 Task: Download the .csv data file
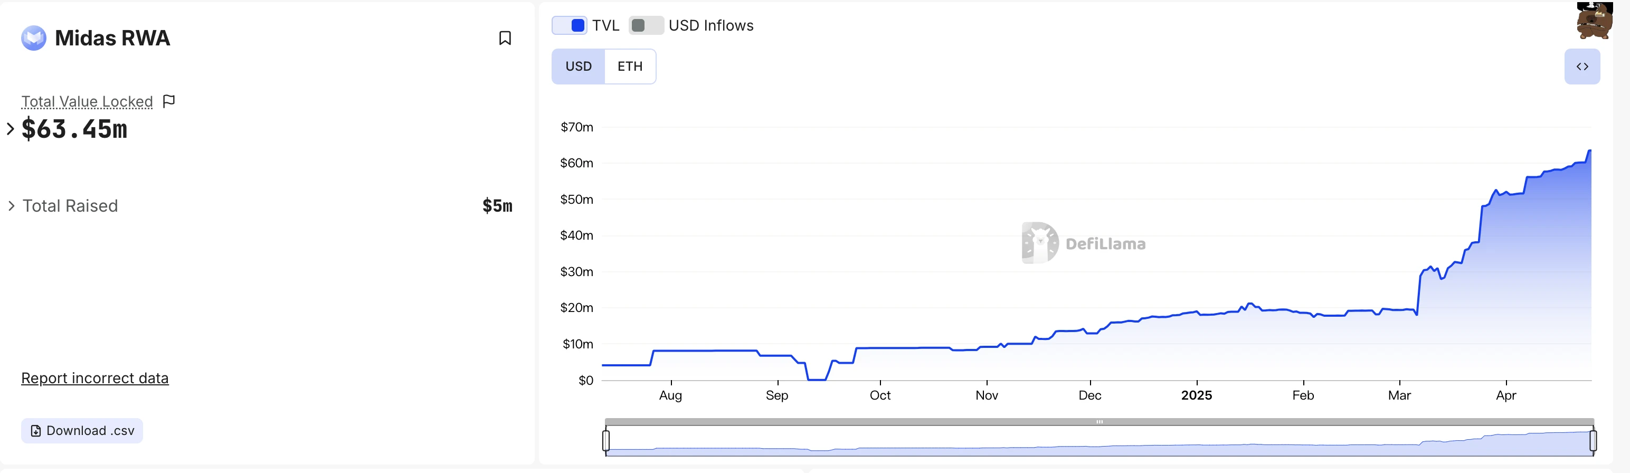point(82,431)
